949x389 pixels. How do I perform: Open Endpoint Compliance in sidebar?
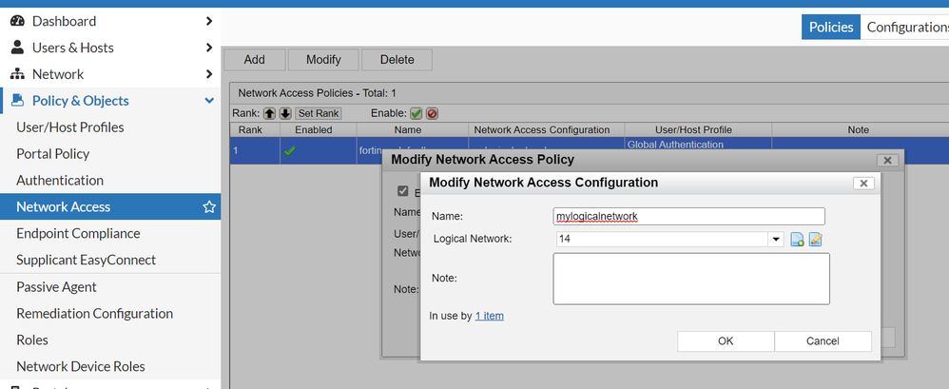[78, 234]
